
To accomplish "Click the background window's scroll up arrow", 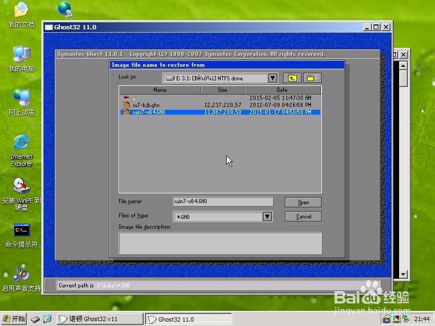I will (403, 66).
